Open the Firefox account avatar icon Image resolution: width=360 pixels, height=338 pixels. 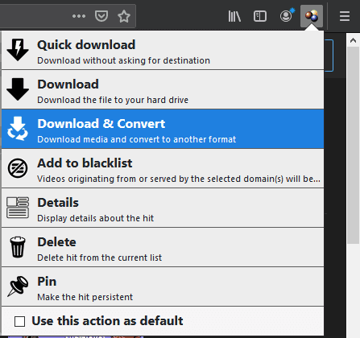[x=287, y=15]
